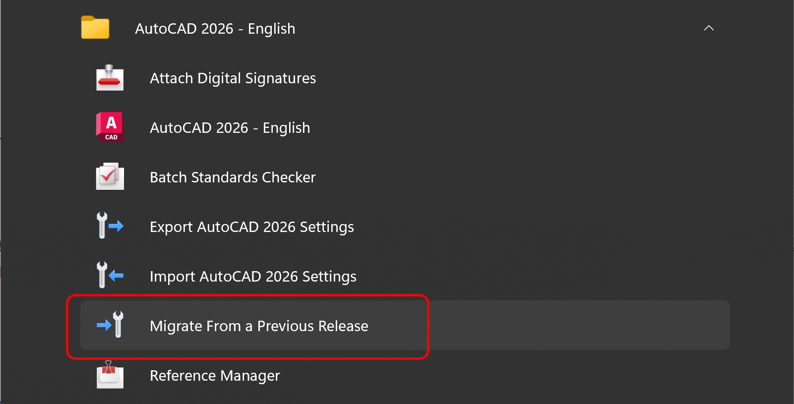This screenshot has width=794, height=404.
Task: Click the AutoCAD 2026 - English folder header text
Action: click(215, 29)
